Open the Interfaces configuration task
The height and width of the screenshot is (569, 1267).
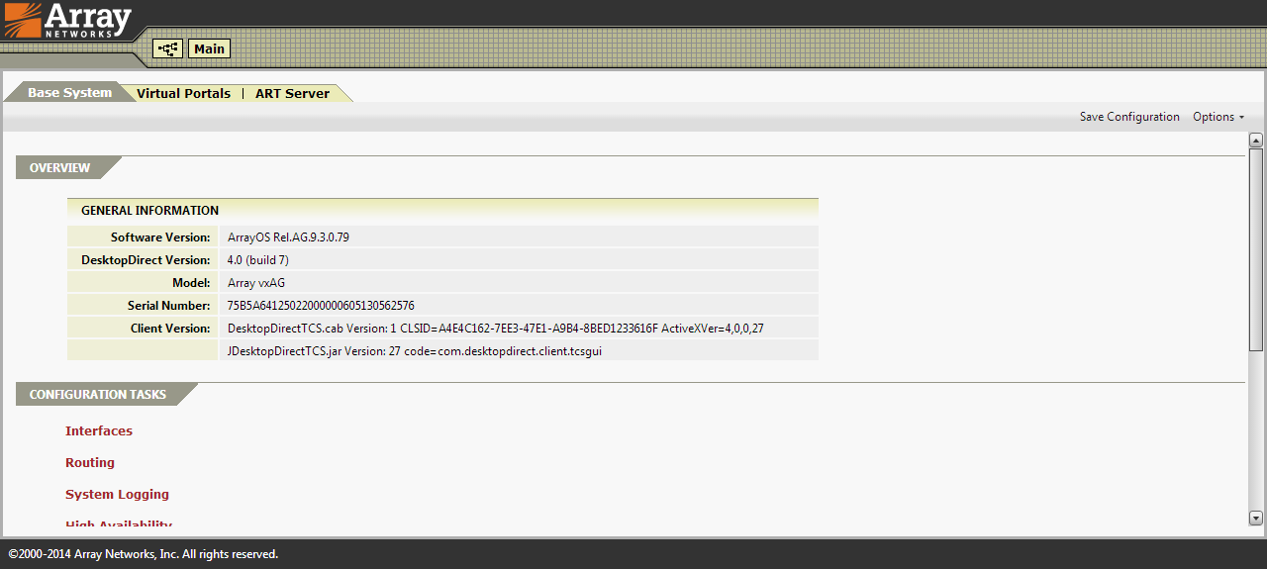coord(99,430)
